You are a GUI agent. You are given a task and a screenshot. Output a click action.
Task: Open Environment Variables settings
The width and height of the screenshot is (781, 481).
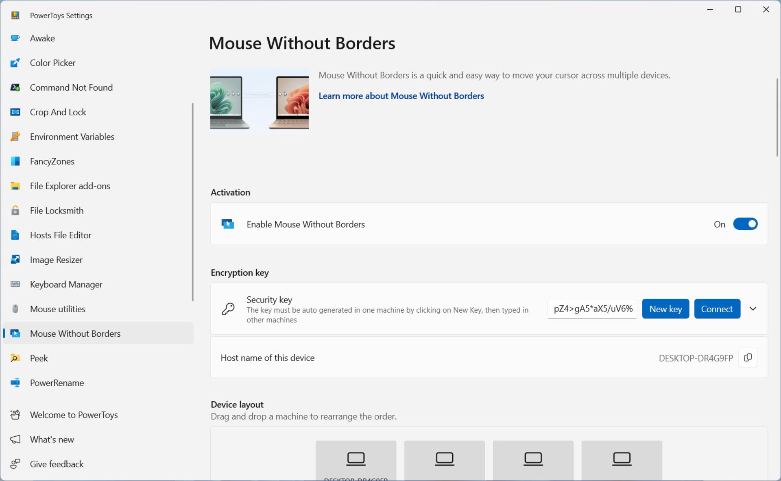[x=72, y=137]
